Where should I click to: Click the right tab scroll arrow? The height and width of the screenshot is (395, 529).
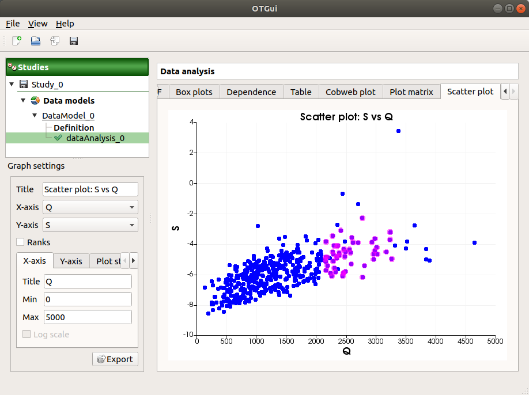[513, 91]
